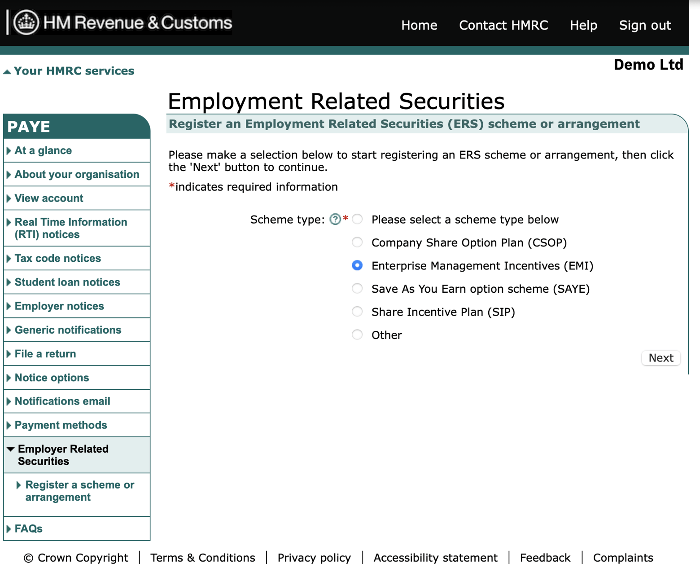This screenshot has height=577, width=700.
Task: View the Privacy policy
Action: (314, 558)
